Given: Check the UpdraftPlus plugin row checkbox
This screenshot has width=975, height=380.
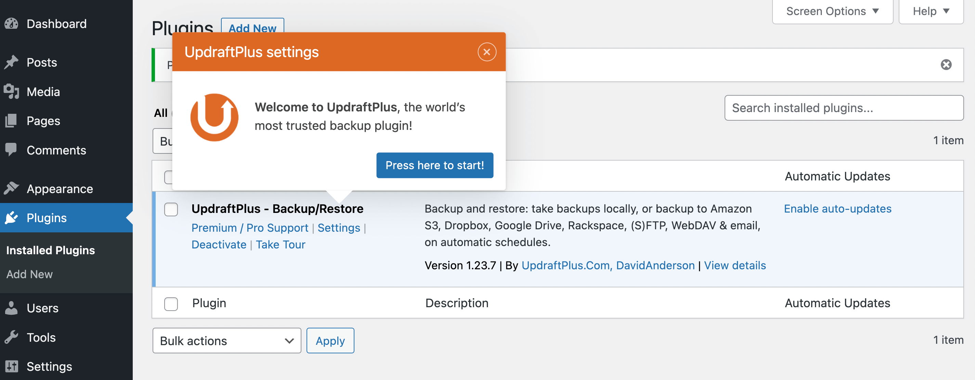Looking at the screenshot, I should (171, 209).
